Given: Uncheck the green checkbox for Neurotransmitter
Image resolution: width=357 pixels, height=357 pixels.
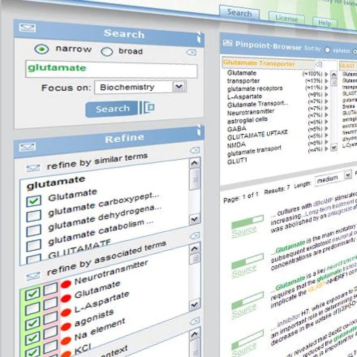Looking at the screenshot, I should (x=33, y=294).
